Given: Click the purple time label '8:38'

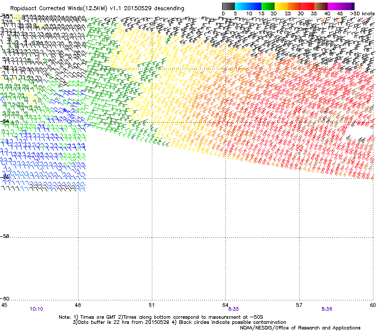Looking at the screenshot, I should [x=327, y=309].
